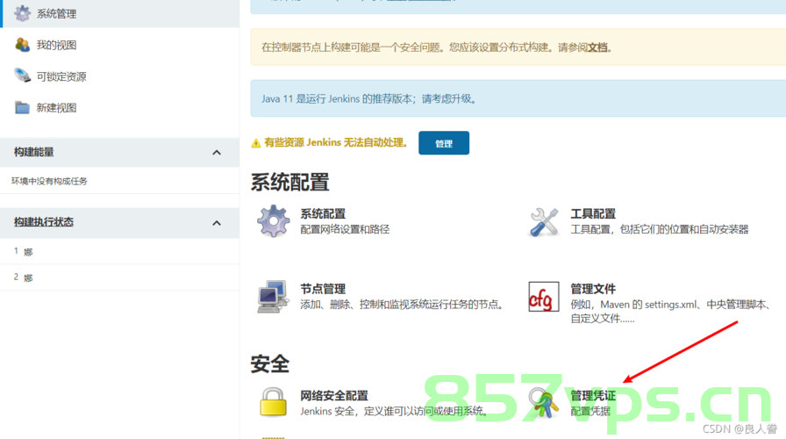Open 我的视图 in the sidebar
Viewport: 786px width, 439px height.
56,45
